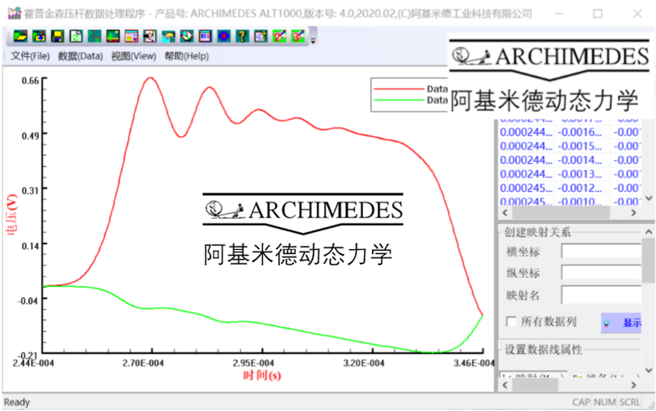
Task: Click the yellow floppy disk save icon
Action: click(x=57, y=37)
